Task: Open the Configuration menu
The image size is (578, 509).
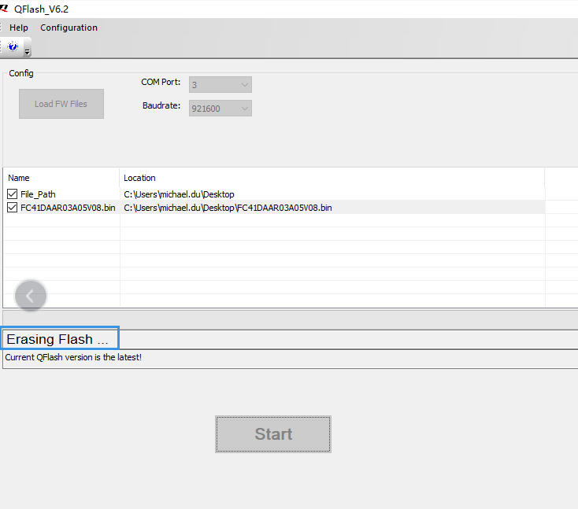Action: pyautogui.click(x=69, y=28)
